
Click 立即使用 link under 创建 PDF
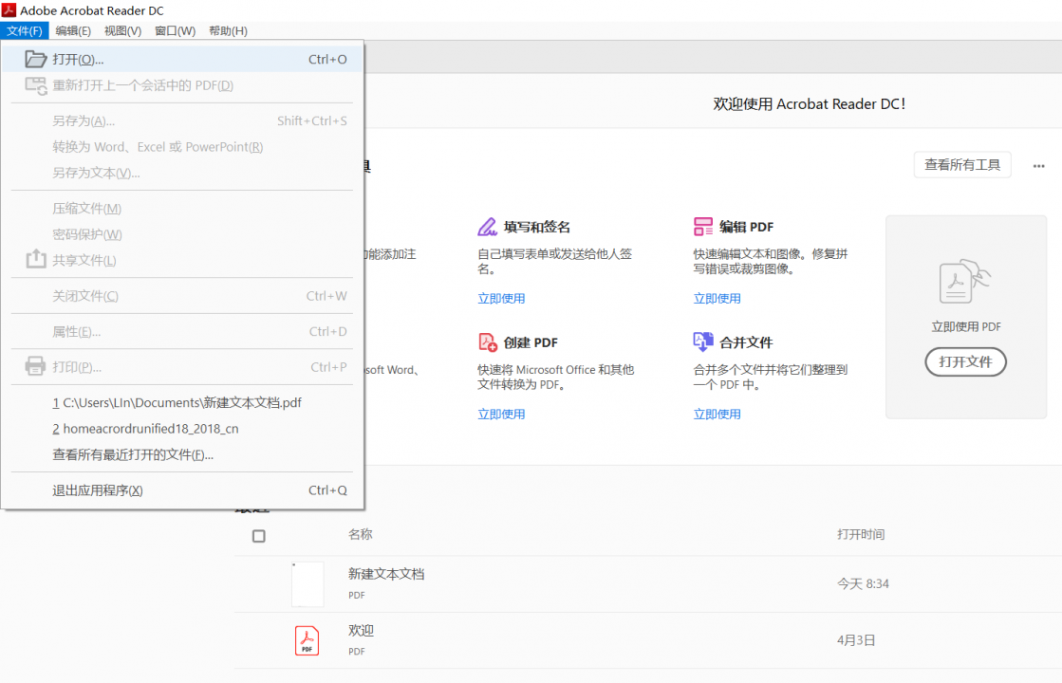coord(501,415)
